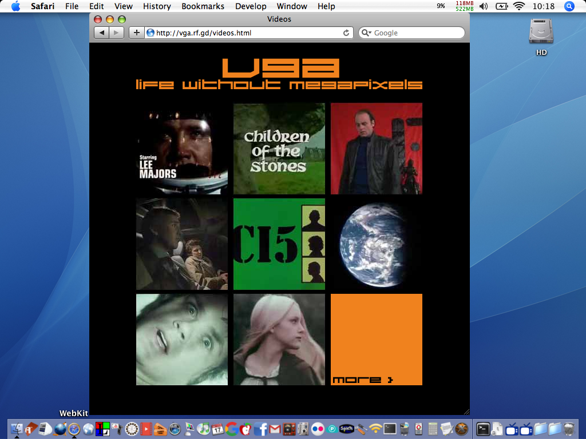Viewport: 586px width, 439px height.
Task: Open the startled man's face video
Action: 182,340
